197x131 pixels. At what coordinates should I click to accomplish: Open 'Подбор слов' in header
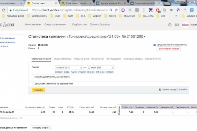point(80,25)
